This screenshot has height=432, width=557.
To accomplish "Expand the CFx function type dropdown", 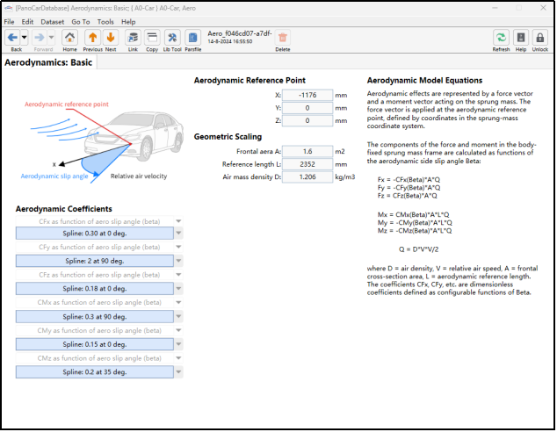I will coord(178,221).
